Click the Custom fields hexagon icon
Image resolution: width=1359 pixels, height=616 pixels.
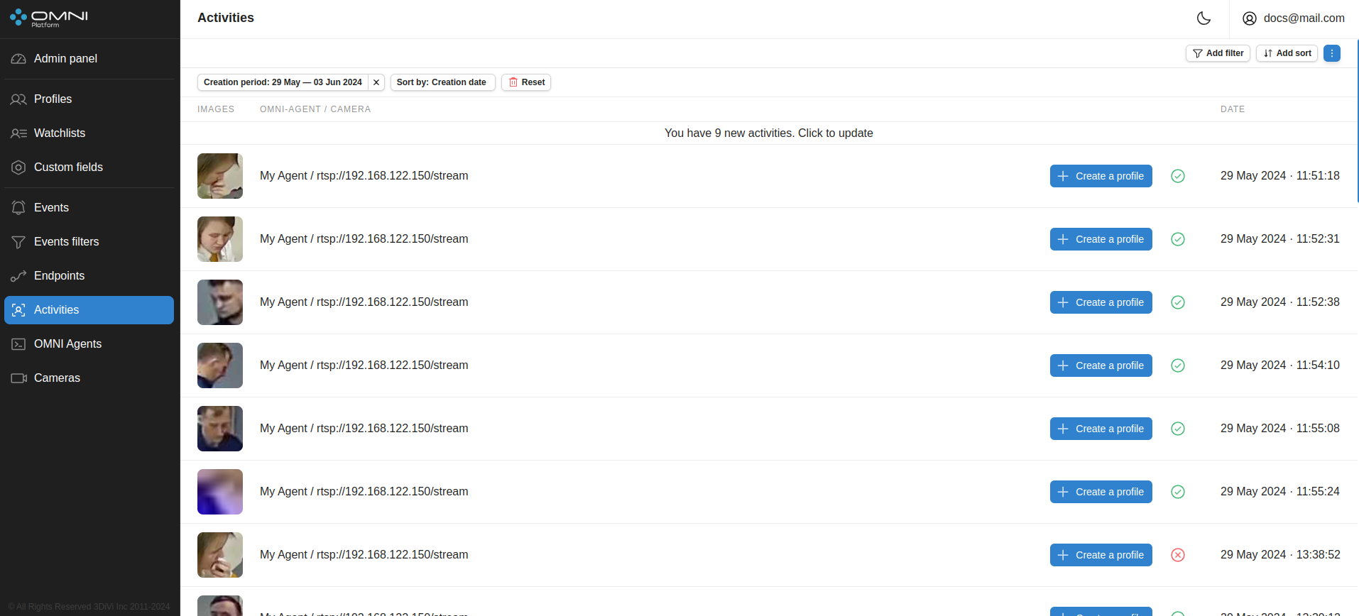[x=18, y=167]
